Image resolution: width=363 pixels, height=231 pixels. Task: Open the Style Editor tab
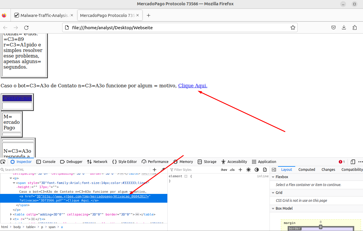coord(124,162)
